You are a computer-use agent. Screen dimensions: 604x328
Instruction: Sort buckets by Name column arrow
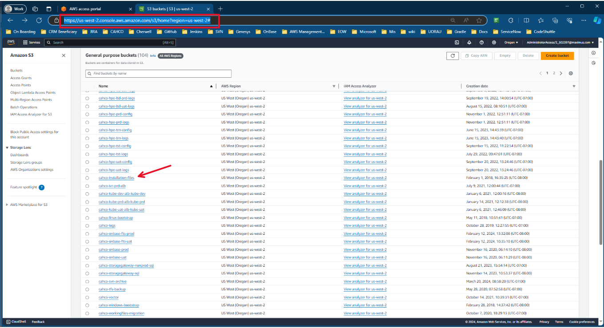[x=211, y=86]
